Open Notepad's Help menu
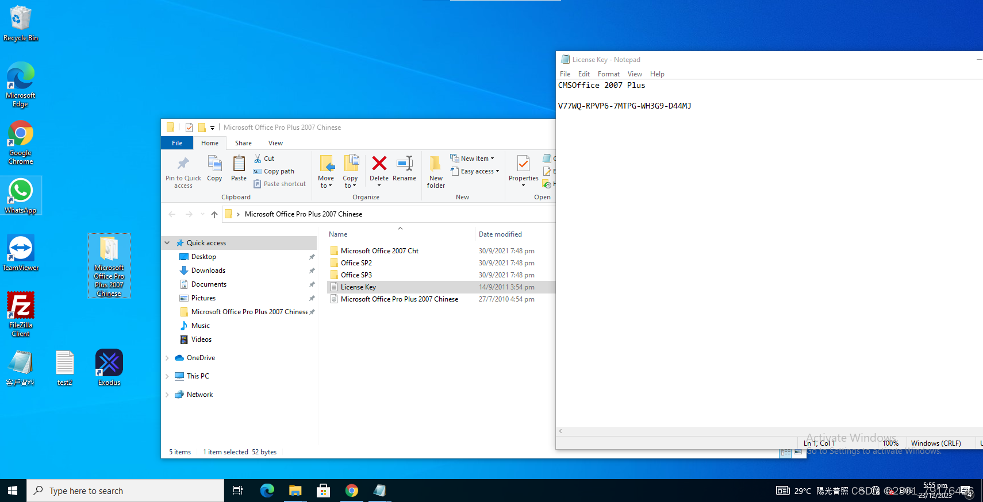 coord(657,74)
